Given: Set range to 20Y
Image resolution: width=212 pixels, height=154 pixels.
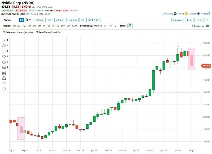Looking at the screenshot, I should 69,26.
